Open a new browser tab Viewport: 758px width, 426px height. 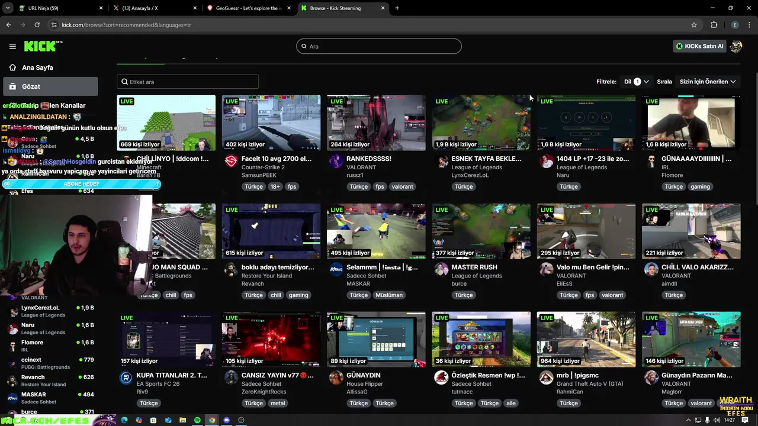click(x=397, y=8)
